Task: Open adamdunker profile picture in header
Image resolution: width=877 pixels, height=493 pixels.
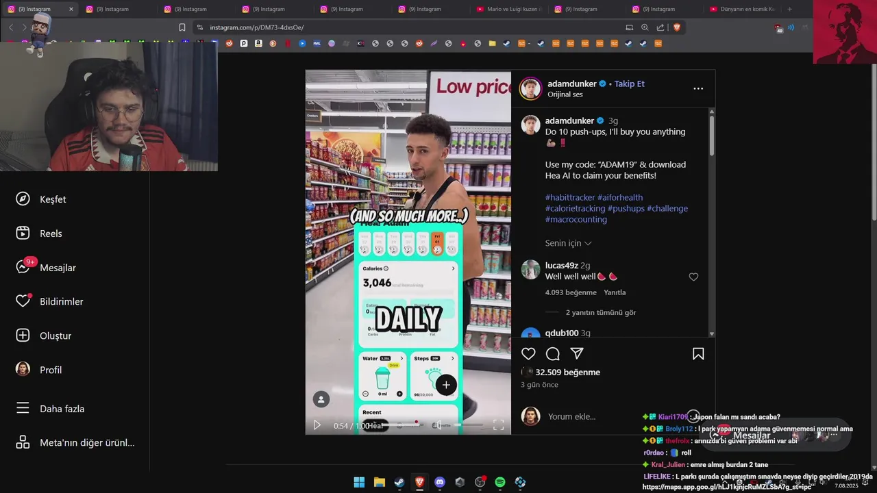Action: point(531,88)
